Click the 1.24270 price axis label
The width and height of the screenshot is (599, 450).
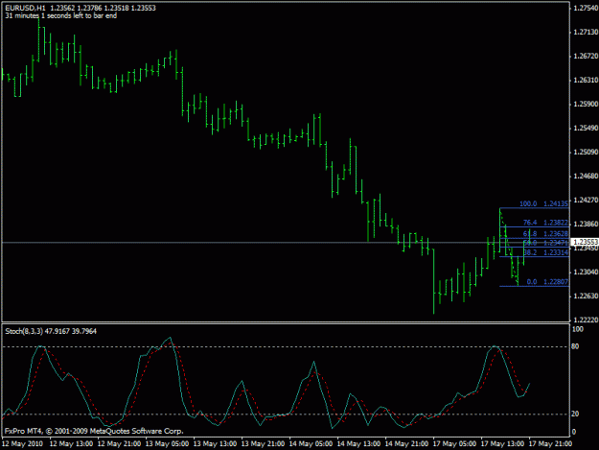tap(586, 200)
